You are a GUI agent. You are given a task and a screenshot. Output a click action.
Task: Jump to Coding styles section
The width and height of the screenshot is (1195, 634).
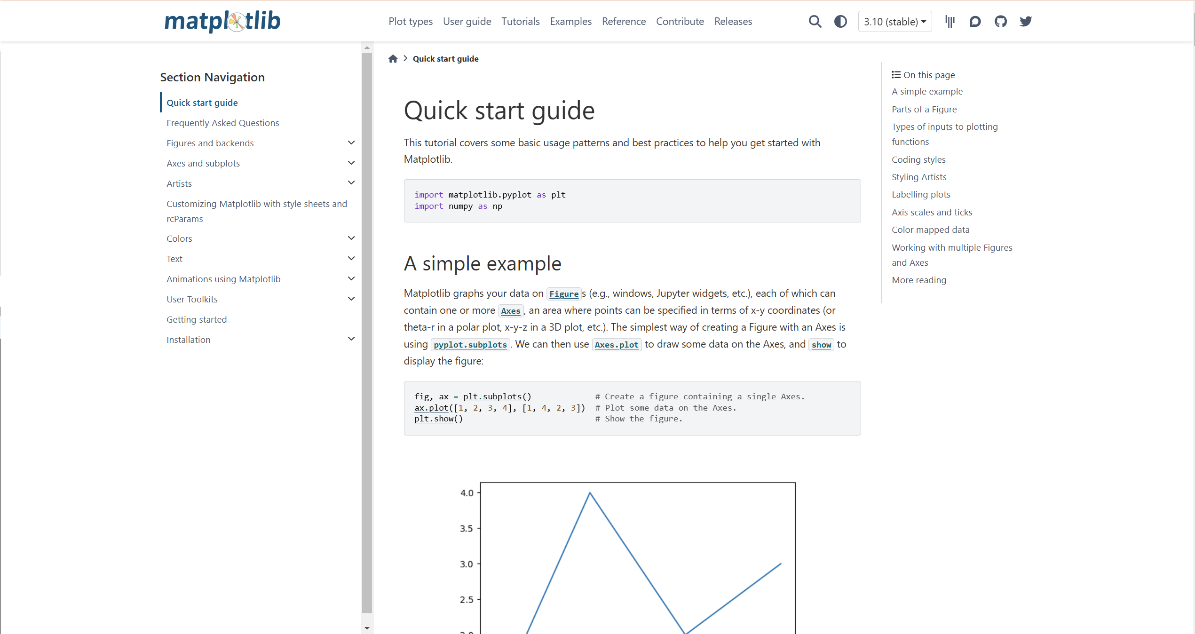click(918, 159)
